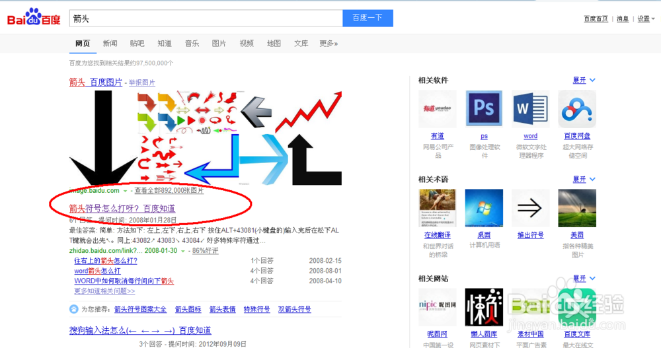Switch to the 音乐 tab
This screenshot has height=348, width=661.
192,44
